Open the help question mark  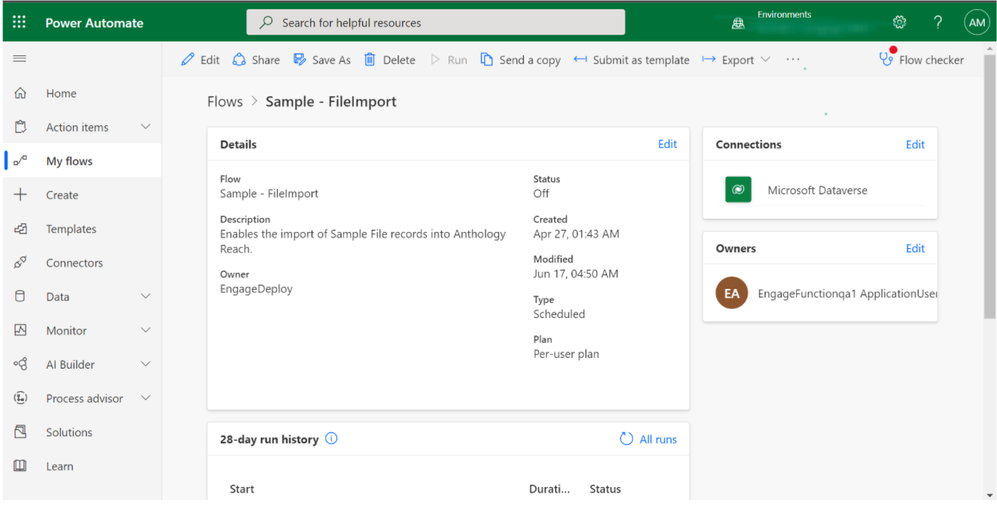[x=938, y=22]
